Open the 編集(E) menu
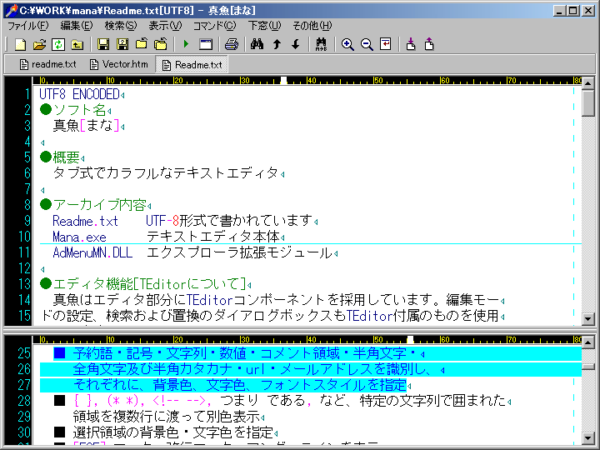The height and width of the screenshot is (450, 600). point(77,26)
